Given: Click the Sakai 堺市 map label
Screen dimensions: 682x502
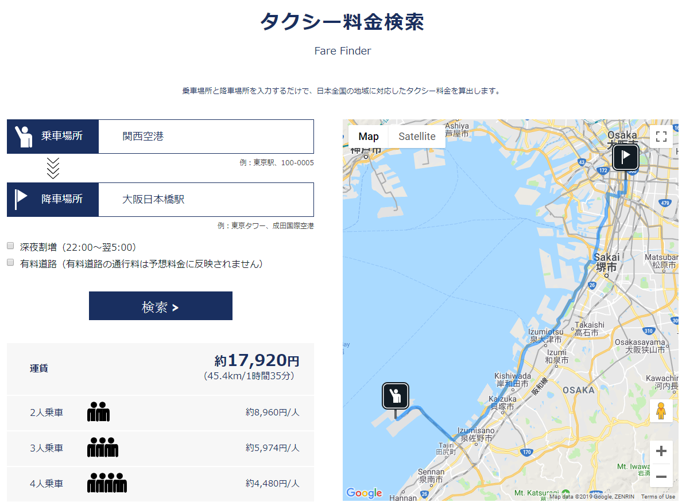Looking at the screenshot, I should click(x=607, y=262).
